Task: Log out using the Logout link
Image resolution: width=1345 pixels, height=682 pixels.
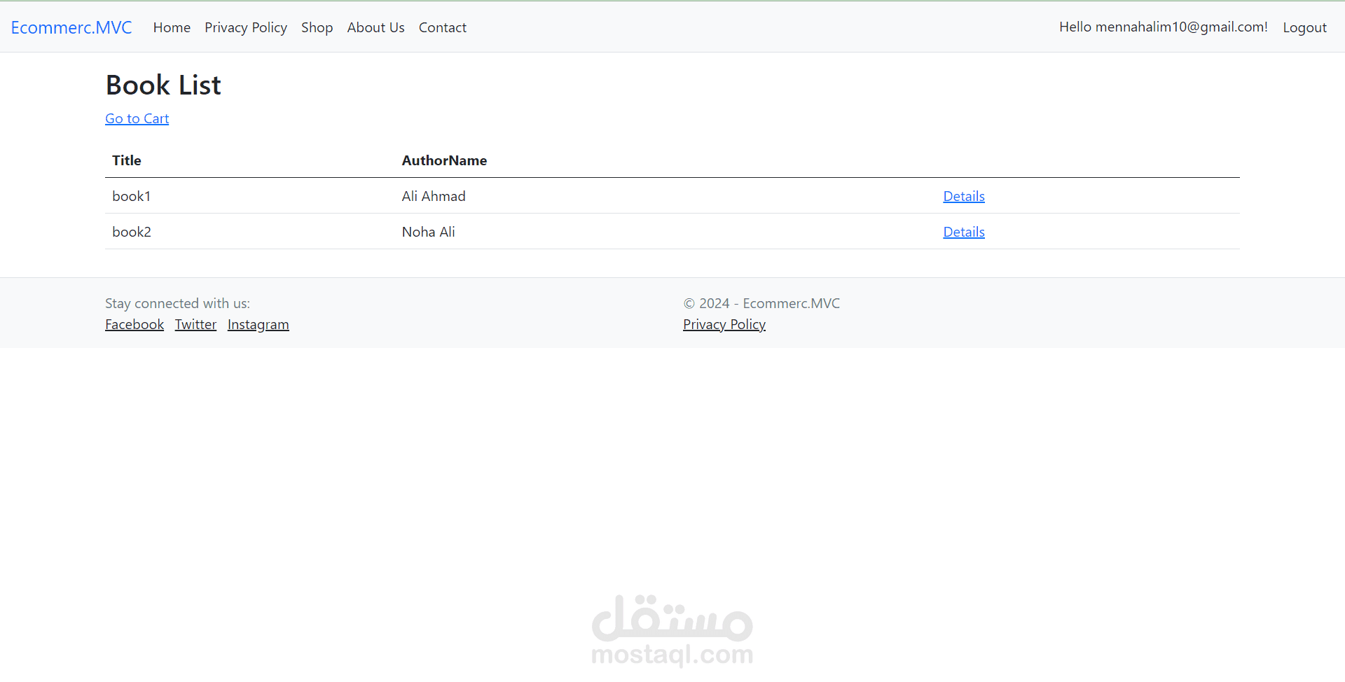Action: (x=1304, y=27)
